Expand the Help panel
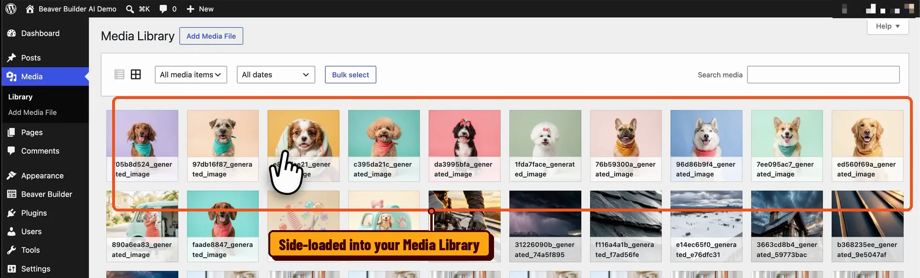 tap(887, 26)
